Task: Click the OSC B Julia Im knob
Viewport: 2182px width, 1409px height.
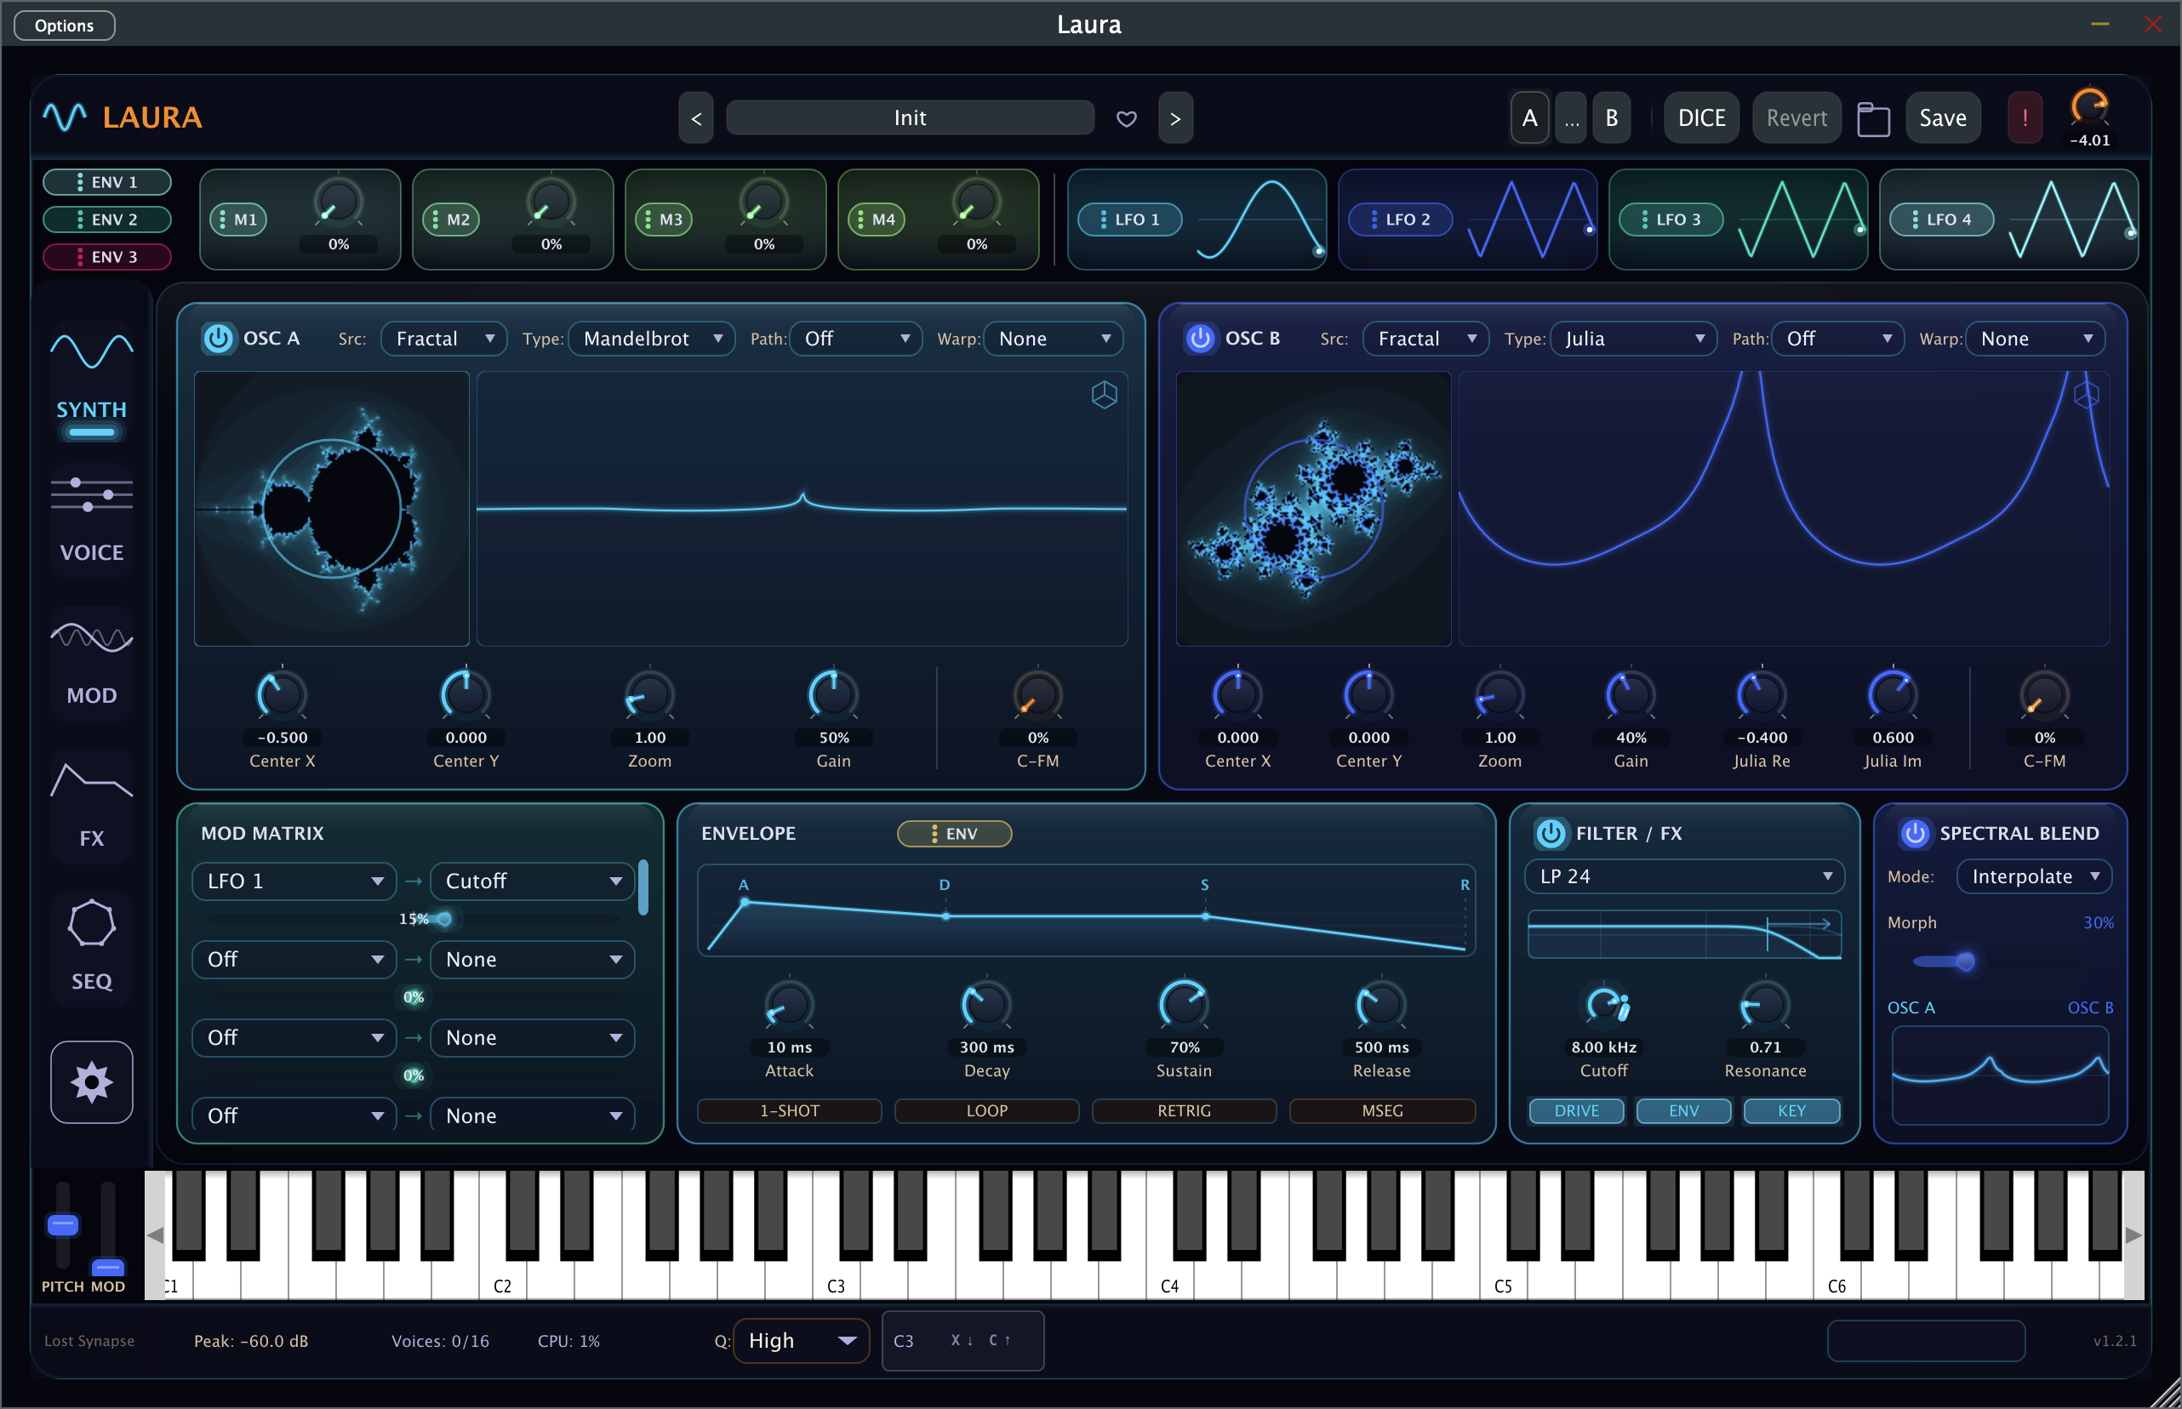Action: [1892, 696]
